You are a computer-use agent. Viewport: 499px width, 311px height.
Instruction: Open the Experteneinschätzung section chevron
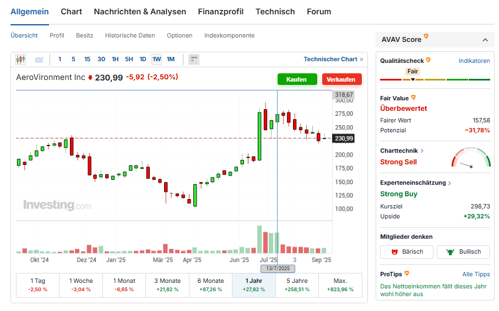449,183
